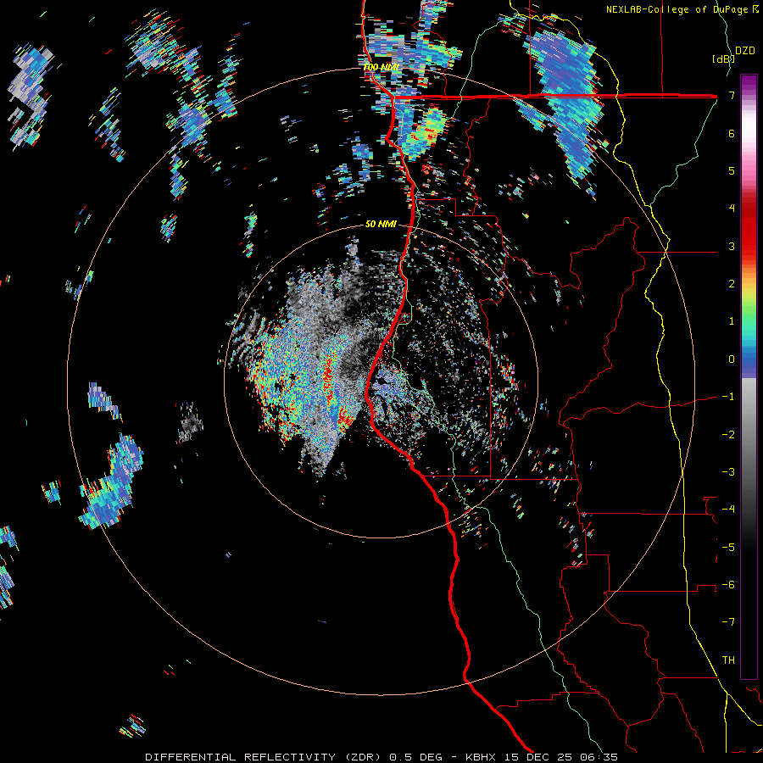The height and width of the screenshot is (763, 763).
Task: Click the legend value 2
Action: pos(732,284)
